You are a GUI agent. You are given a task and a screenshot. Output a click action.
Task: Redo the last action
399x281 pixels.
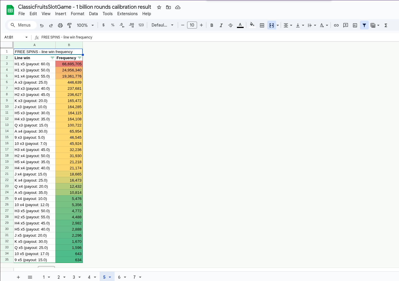click(x=51, y=25)
